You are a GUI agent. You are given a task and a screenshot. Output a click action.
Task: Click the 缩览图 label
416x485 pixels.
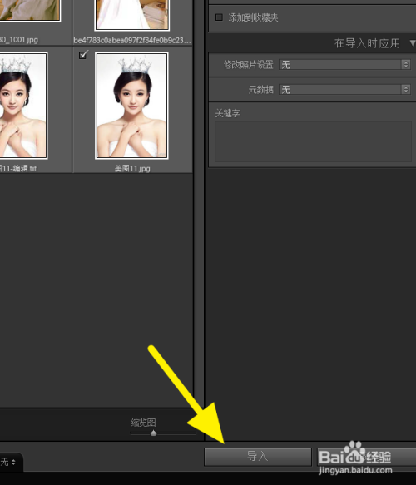143,423
